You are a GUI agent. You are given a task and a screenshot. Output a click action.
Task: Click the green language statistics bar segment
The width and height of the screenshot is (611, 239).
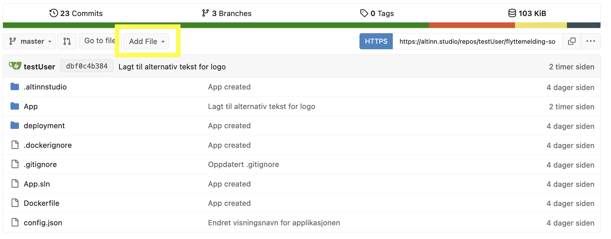216,25
